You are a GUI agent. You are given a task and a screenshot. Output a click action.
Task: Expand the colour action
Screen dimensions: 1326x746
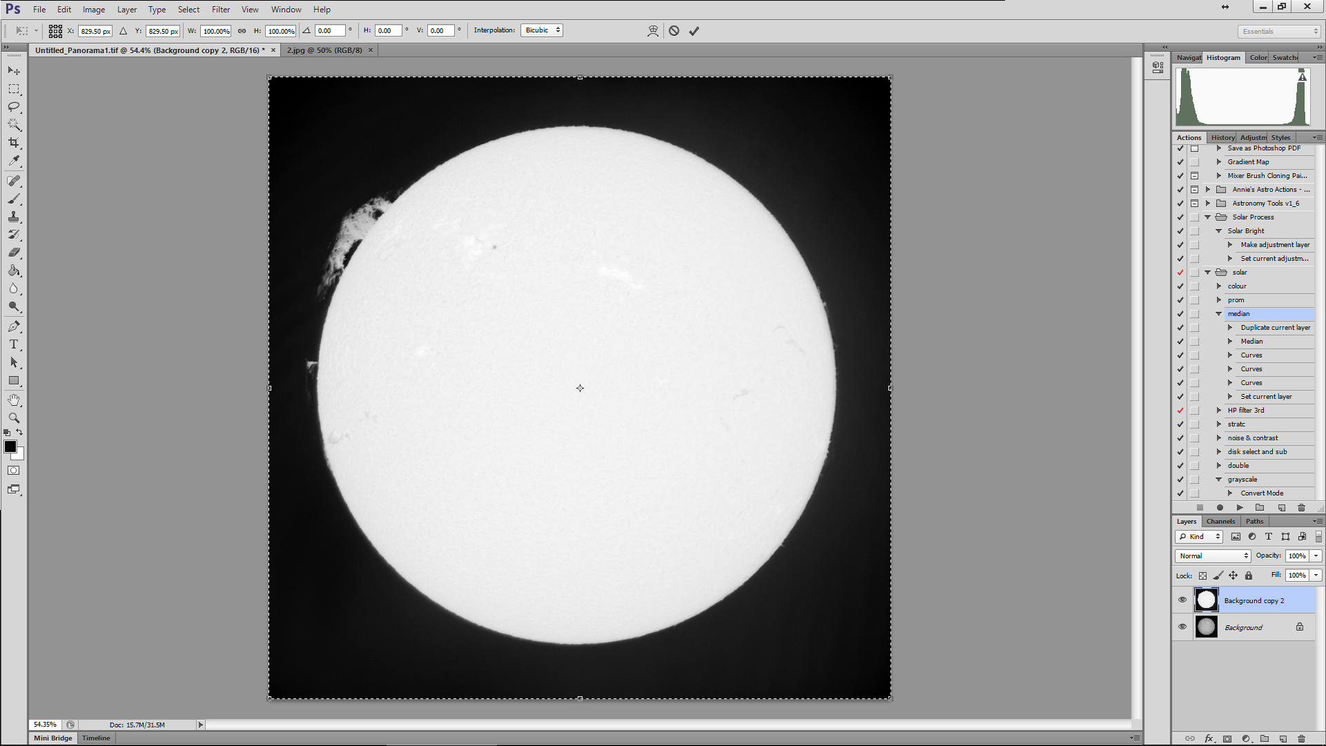(x=1219, y=286)
